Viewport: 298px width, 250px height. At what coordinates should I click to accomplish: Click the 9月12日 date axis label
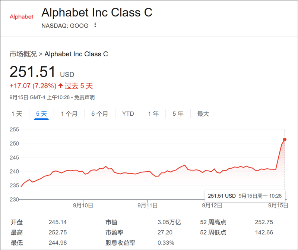point(212,205)
